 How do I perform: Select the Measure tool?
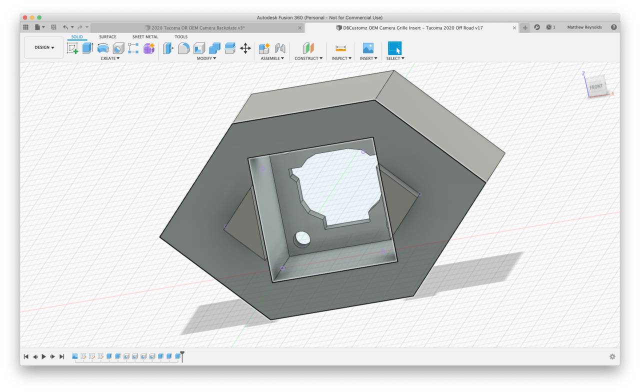[x=341, y=48]
